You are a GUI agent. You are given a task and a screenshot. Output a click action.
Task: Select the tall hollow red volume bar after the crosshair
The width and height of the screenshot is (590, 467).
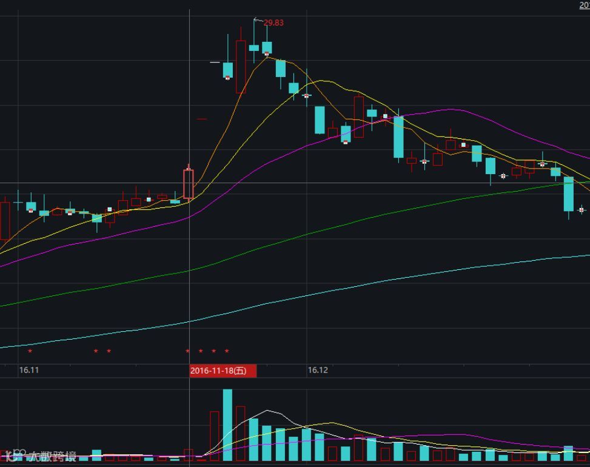(x=215, y=436)
